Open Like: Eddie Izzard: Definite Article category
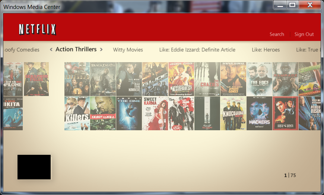 197,50
